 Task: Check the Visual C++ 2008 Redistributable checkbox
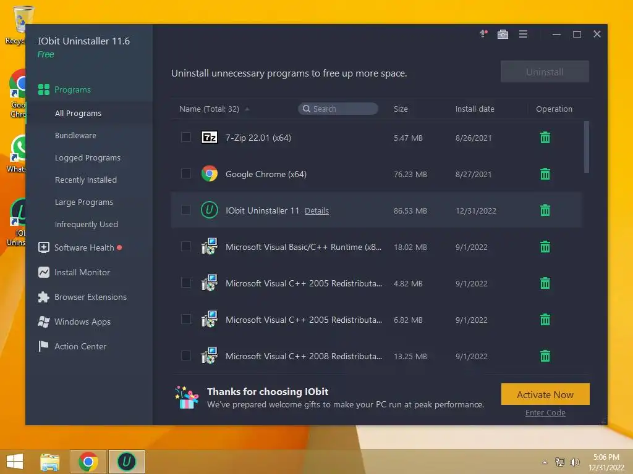(x=185, y=355)
